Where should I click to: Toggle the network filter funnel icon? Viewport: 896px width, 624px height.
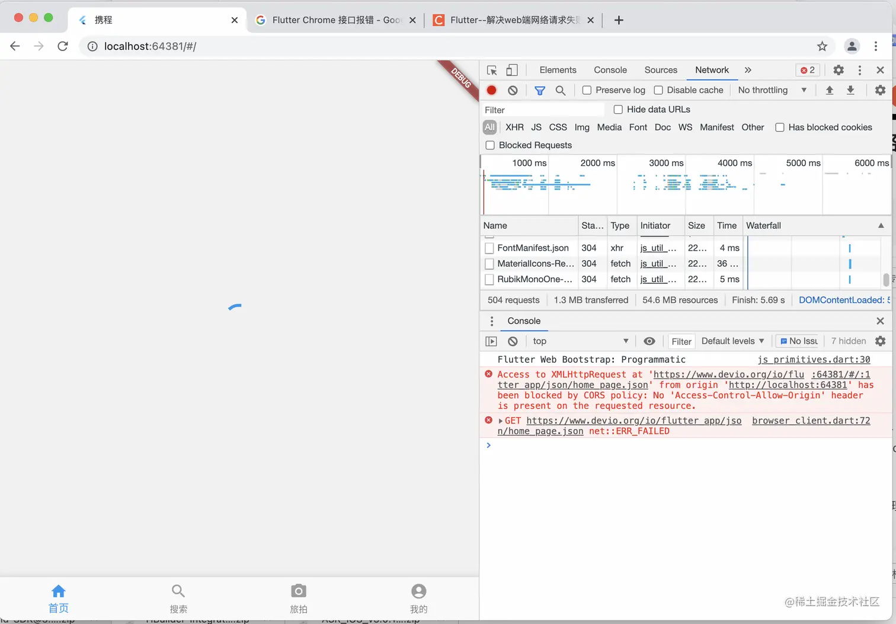[540, 90]
